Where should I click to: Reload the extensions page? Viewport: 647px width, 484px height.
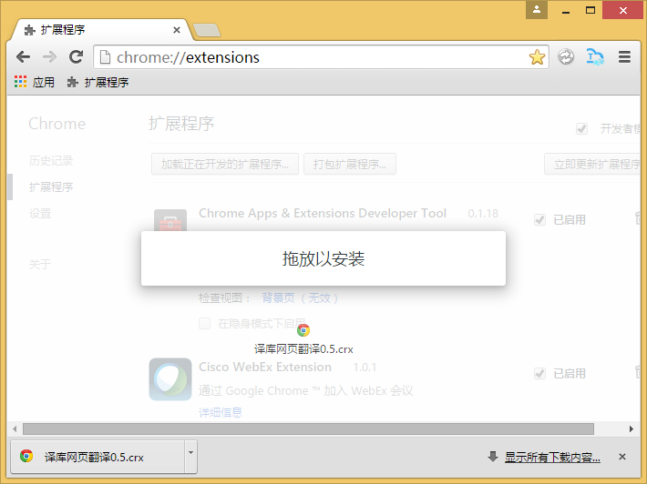click(x=76, y=56)
